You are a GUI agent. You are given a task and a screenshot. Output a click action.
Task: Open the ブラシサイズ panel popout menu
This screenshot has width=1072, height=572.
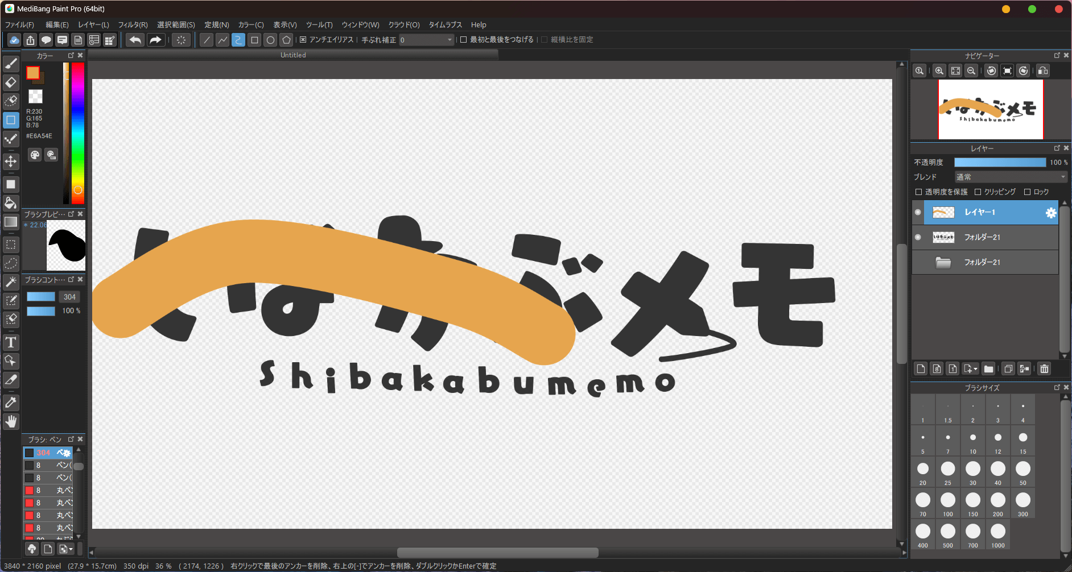tap(1057, 388)
